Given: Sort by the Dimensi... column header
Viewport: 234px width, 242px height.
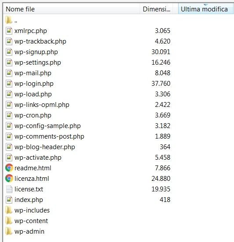Looking at the screenshot, I should pyautogui.click(x=156, y=9).
